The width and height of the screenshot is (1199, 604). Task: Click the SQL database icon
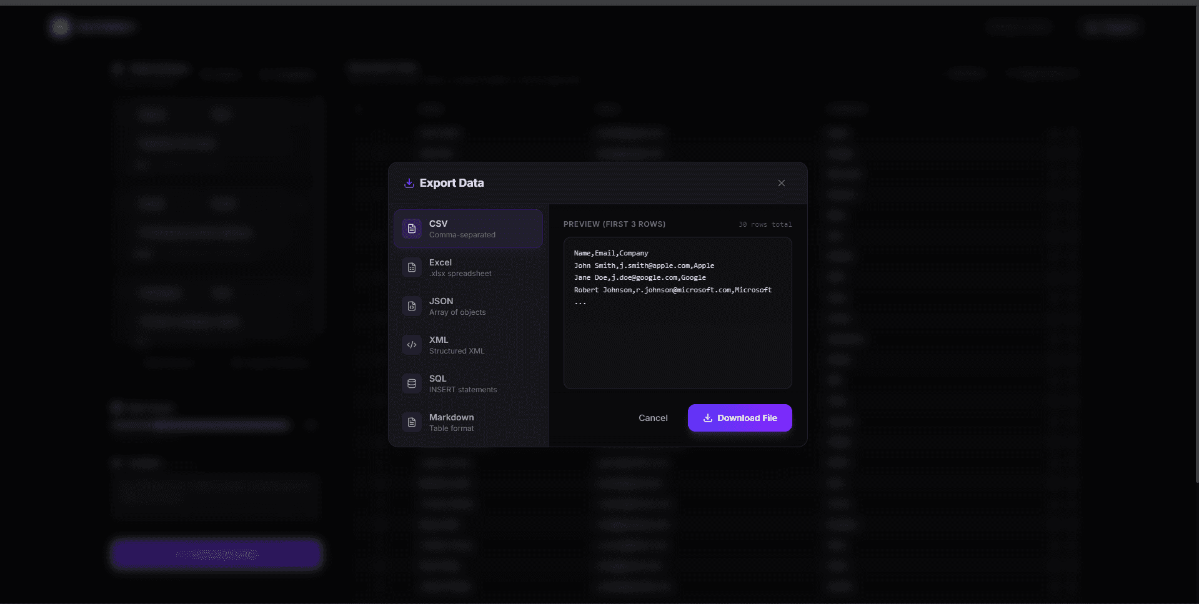coord(411,384)
